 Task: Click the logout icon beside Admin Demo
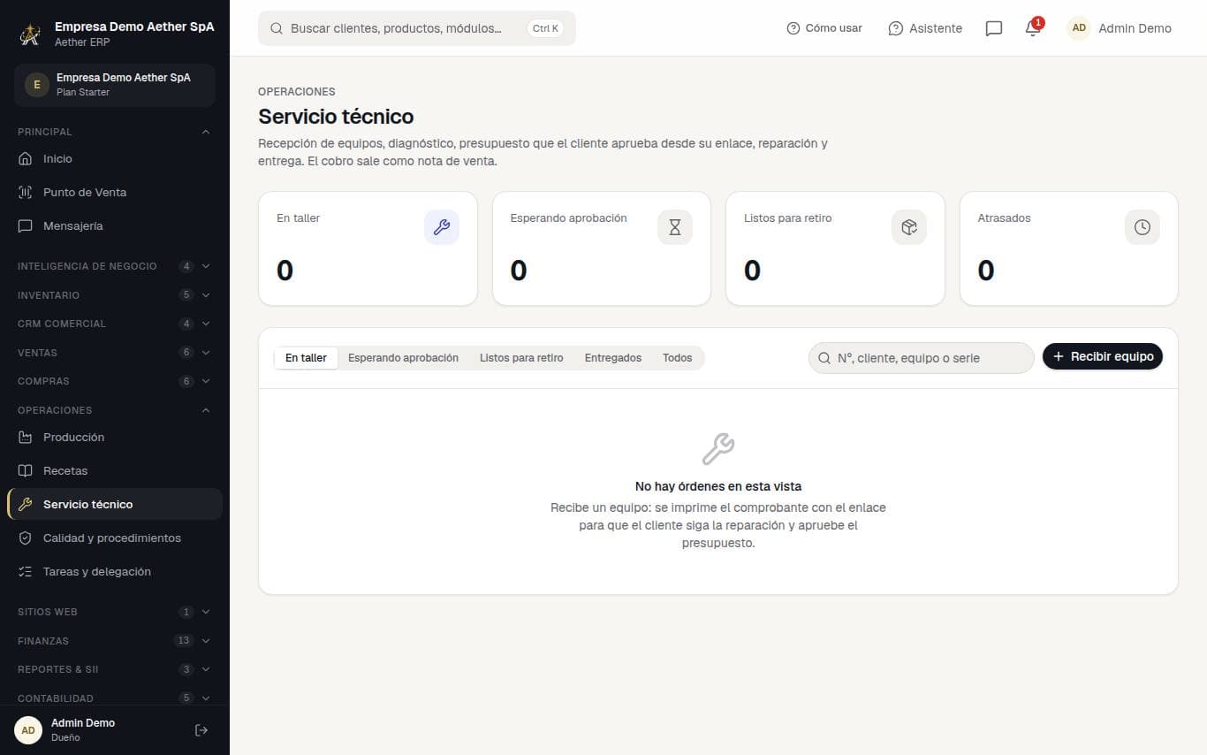[201, 730]
